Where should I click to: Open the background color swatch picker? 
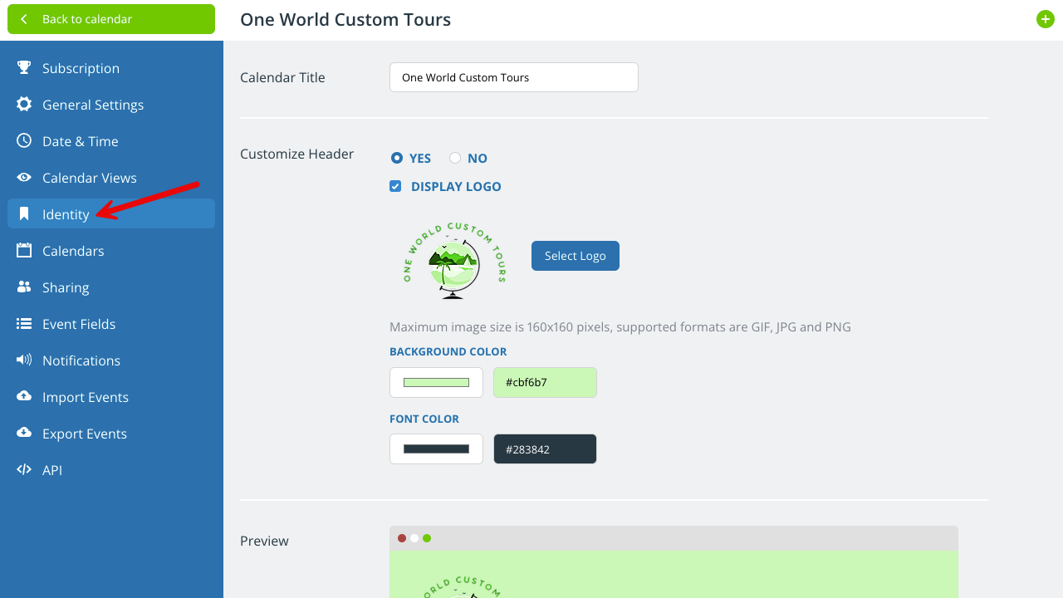[x=436, y=382]
